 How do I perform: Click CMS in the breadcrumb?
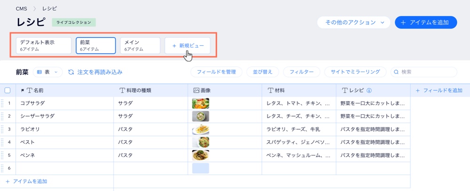point(21,8)
